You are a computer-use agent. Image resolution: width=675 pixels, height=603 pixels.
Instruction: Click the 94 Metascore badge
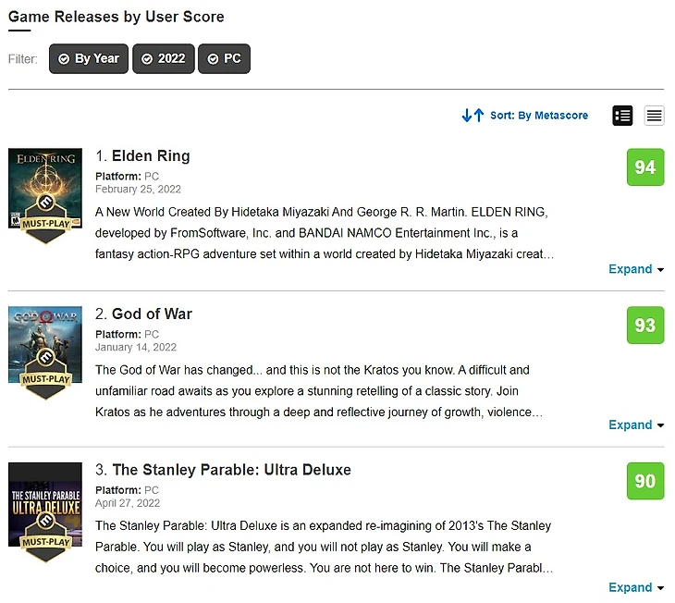click(x=645, y=167)
